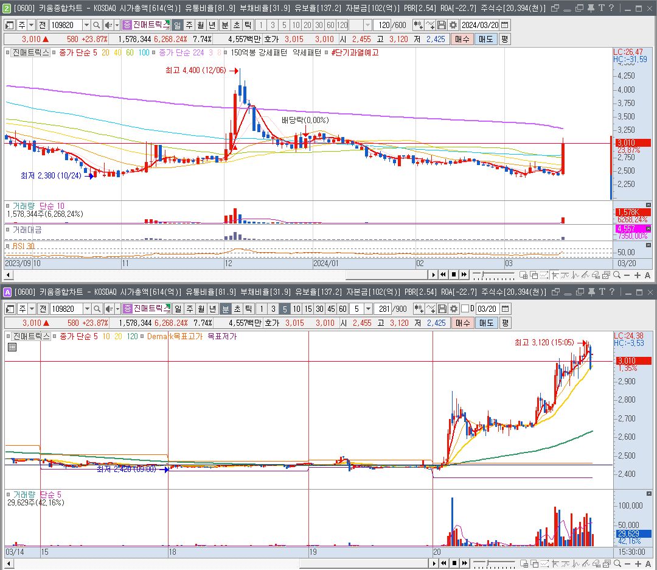Screen dimensions: 657x570
Task: Click 매도 sell button in top chart
Action: click(x=485, y=39)
